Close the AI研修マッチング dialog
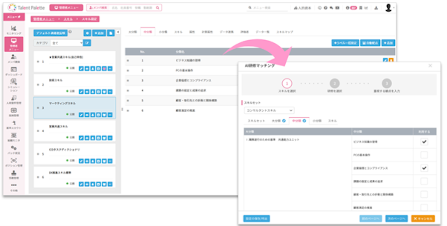This screenshot has width=447, height=226. point(430,66)
